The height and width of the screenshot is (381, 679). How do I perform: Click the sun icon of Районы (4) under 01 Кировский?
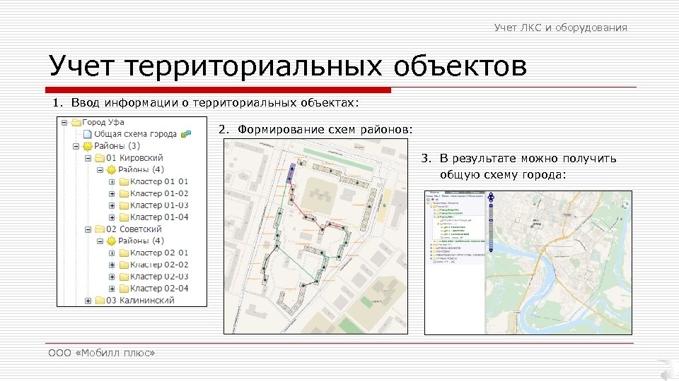[x=112, y=170]
